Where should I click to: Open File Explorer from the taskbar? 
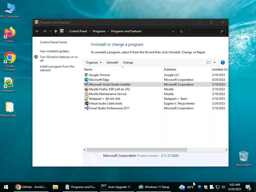click(x=55, y=187)
